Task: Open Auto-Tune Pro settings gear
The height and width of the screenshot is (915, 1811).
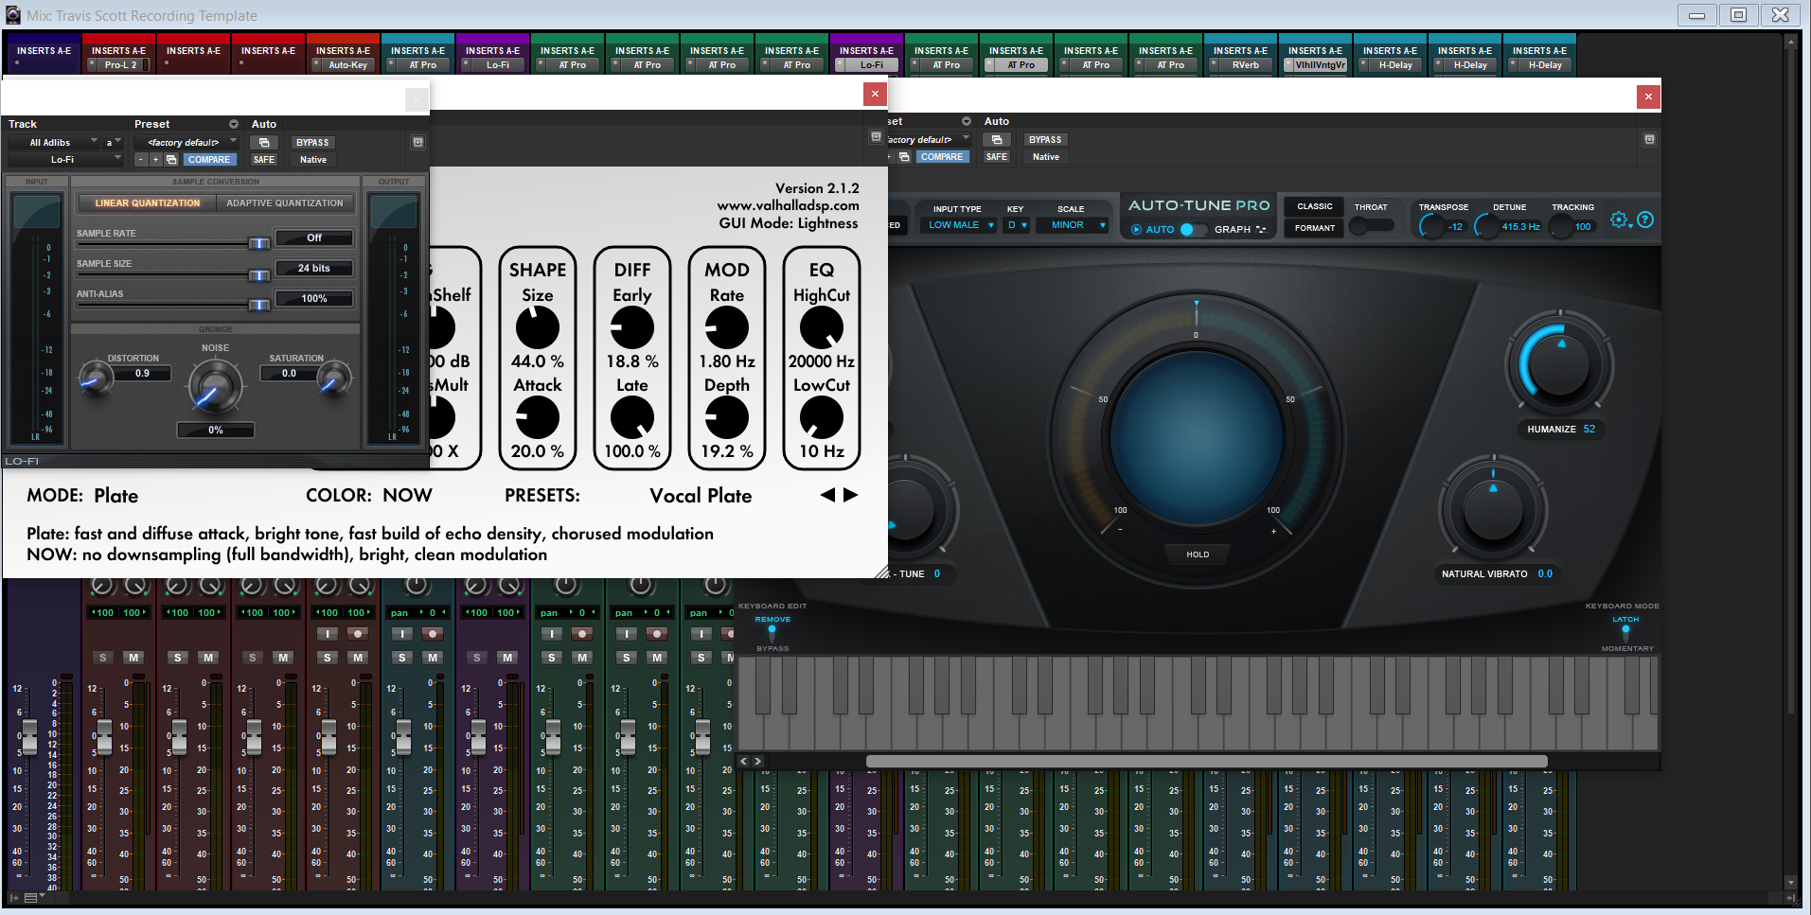Action: [x=1619, y=220]
